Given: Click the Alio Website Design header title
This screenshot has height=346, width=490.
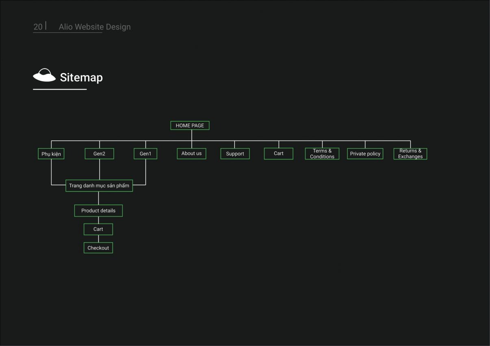Looking at the screenshot, I should pyautogui.click(x=95, y=27).
